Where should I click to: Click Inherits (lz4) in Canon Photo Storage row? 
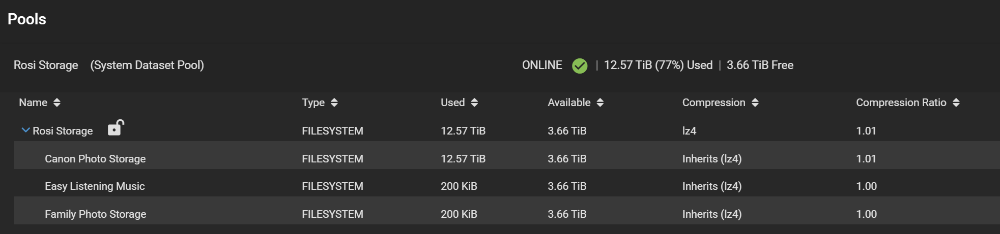(711, 159)
